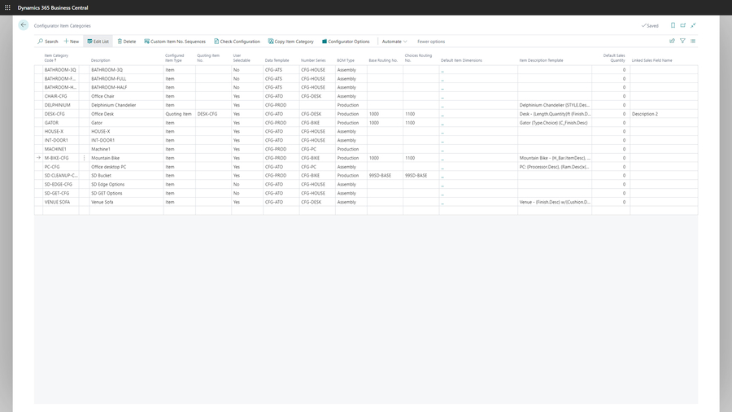The image size is (732, 412).
Task: Click the collapse page arrows icon
Action: click(694, 25)
